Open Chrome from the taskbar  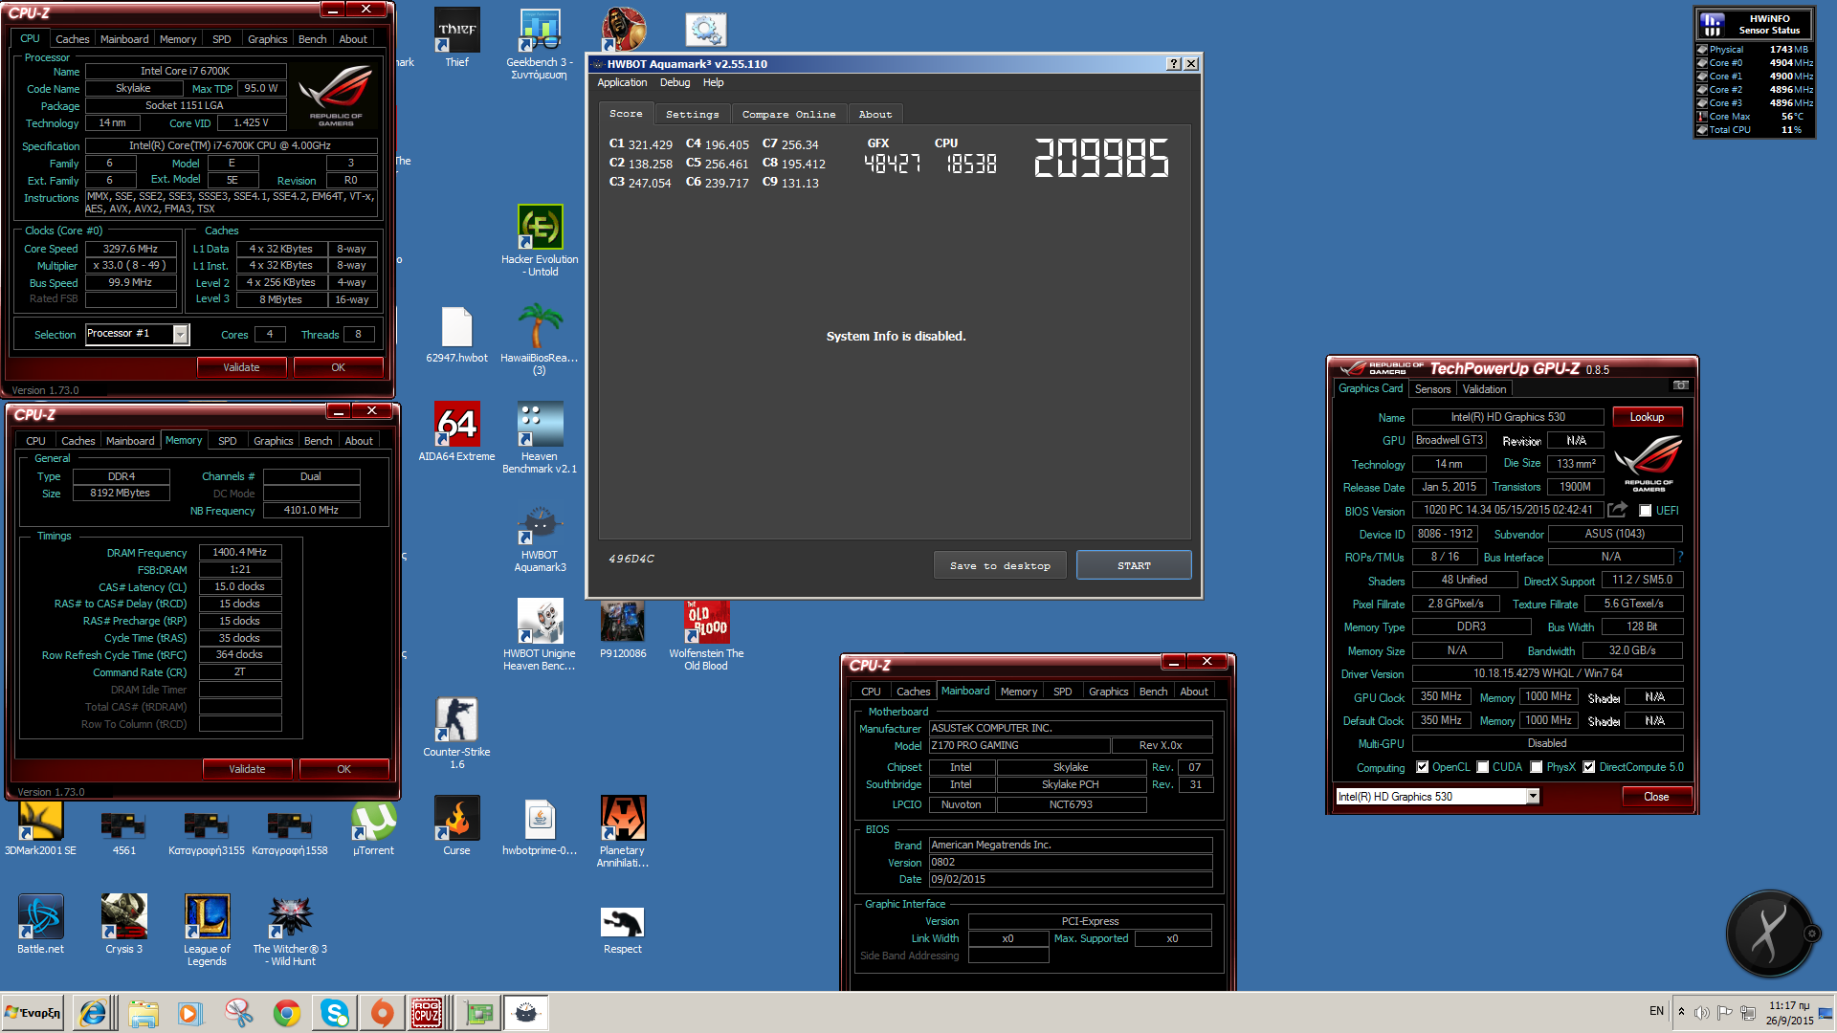click(x=286, y=1013)
